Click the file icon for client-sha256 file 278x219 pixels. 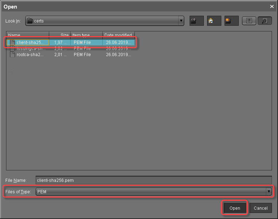click(x=12, y=43)
